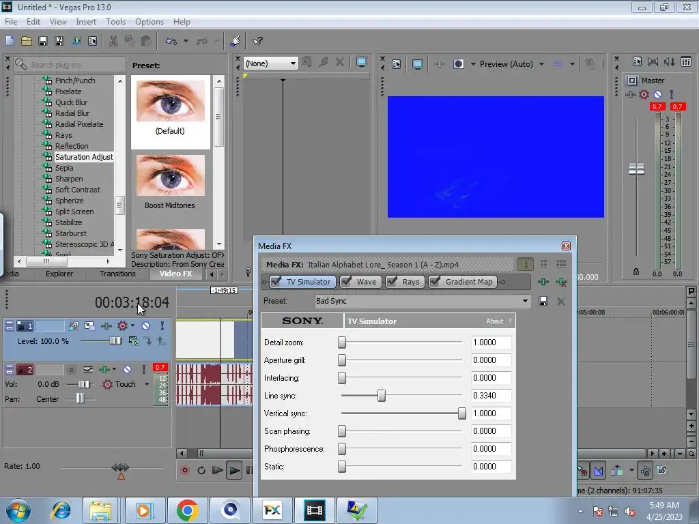Toggle preview on external monitor icon

pyautogui.click(x=417, y=64)
